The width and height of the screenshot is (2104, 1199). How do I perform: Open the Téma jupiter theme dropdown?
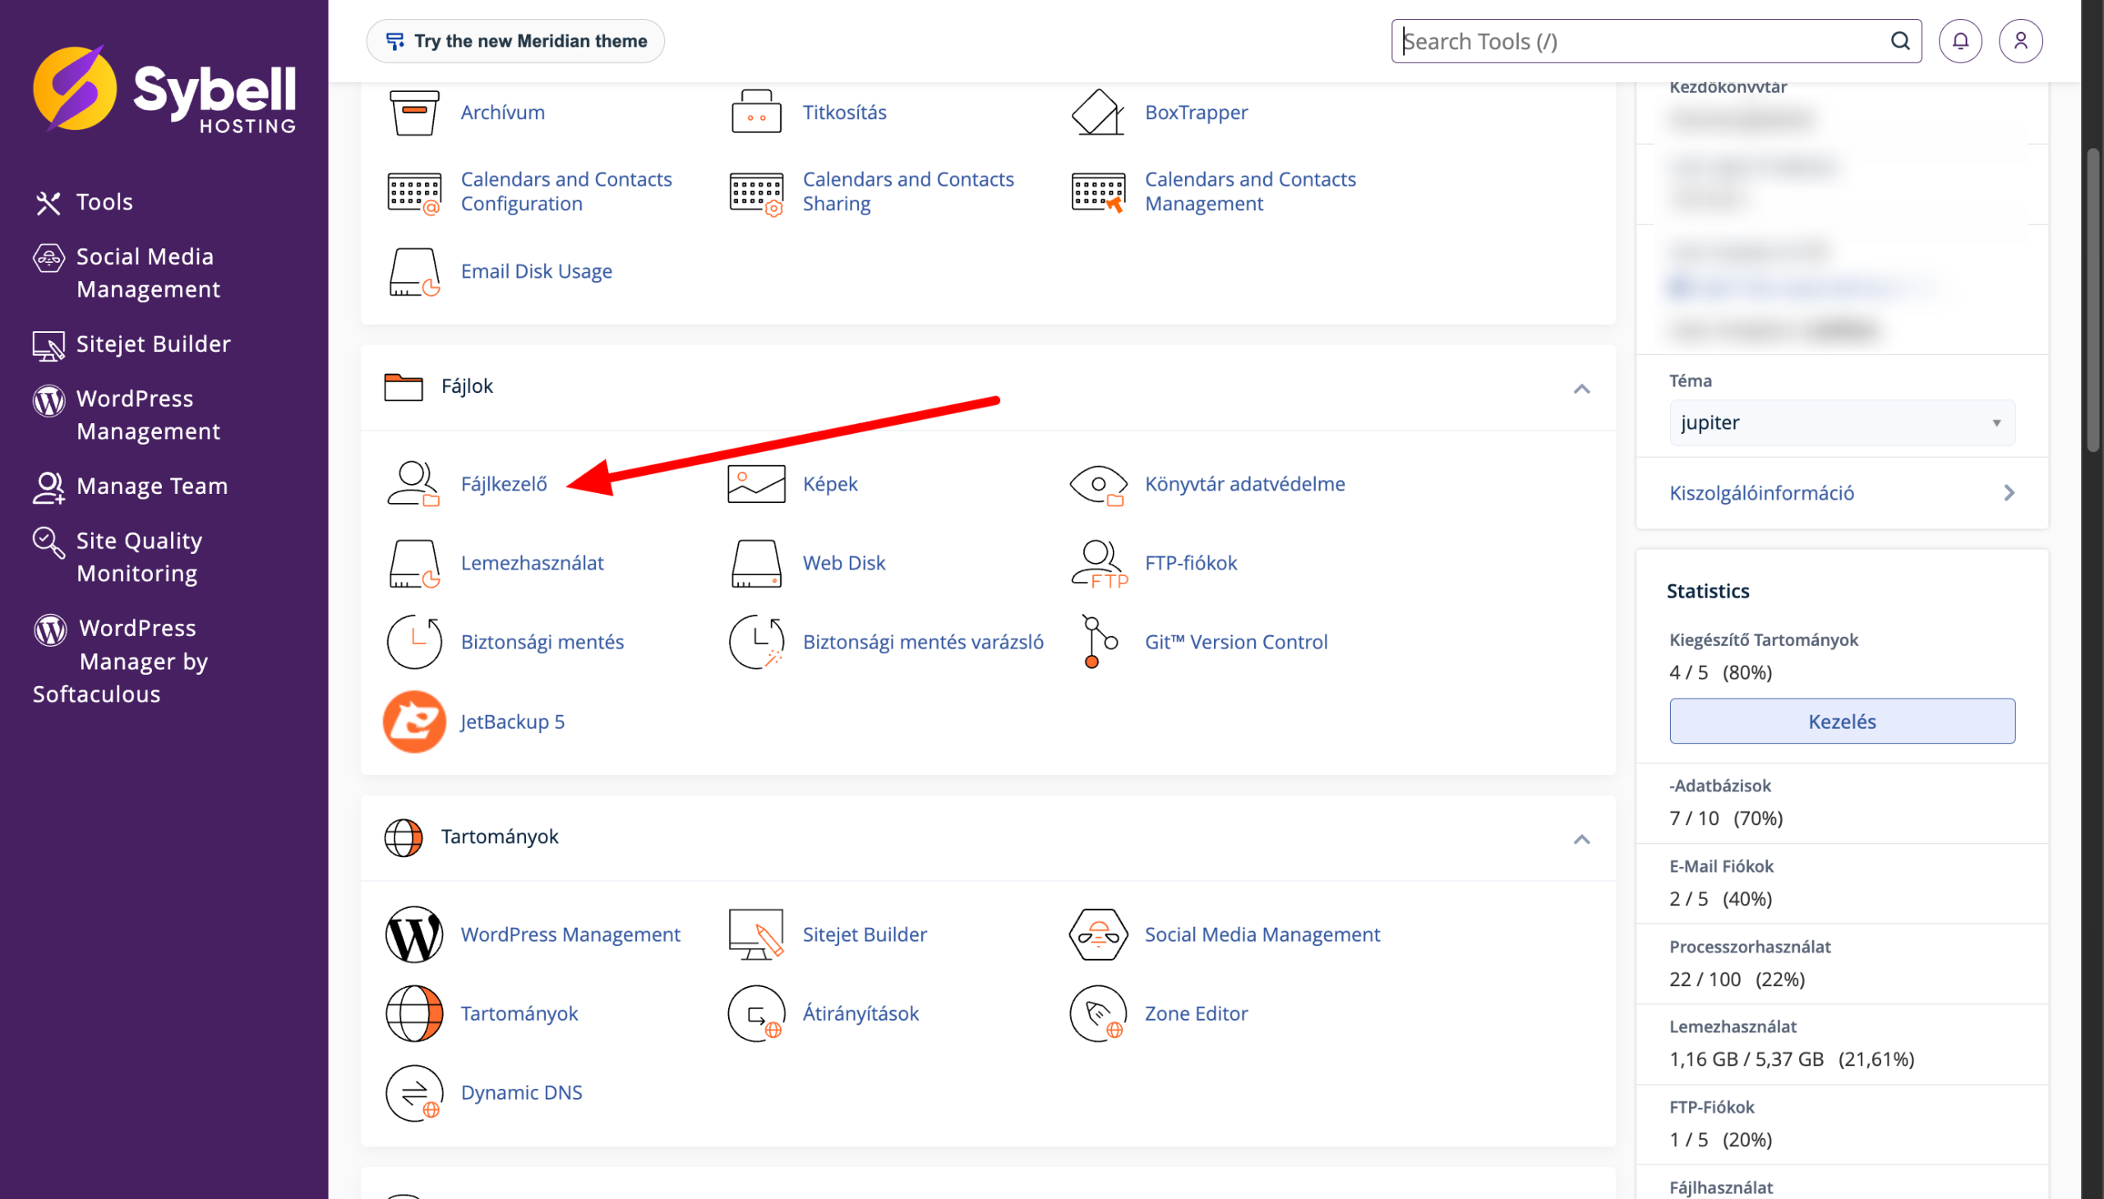click(x=1842, y=422)
